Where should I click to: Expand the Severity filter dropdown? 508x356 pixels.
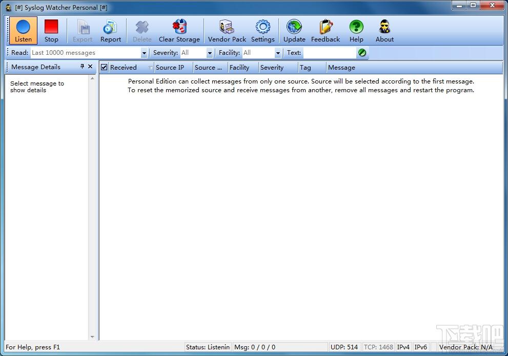(210, 53)
